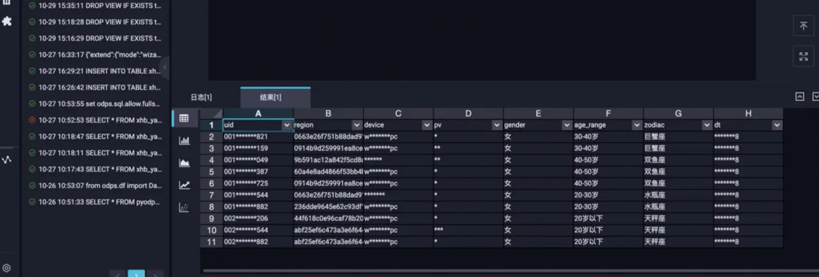
Task: Select column header H
Action: click(748, 114)
